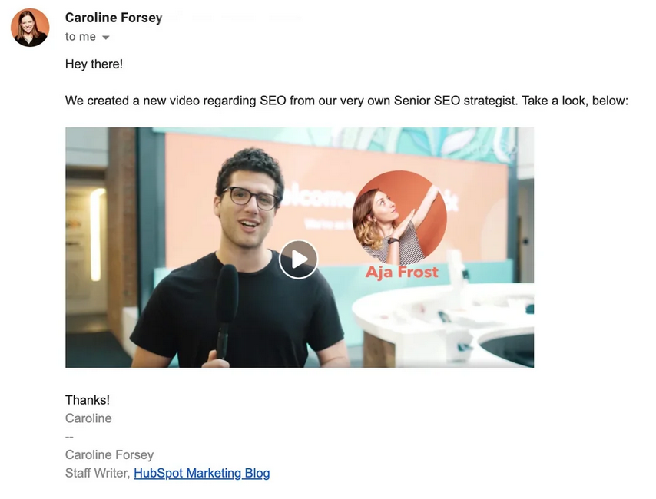Screen dimensions: 656x499
Task: Click the sender name Caroline Forsey in header
Action: point(114,18)
